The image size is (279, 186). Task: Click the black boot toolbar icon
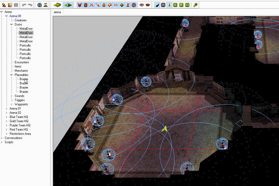[157, 5]
